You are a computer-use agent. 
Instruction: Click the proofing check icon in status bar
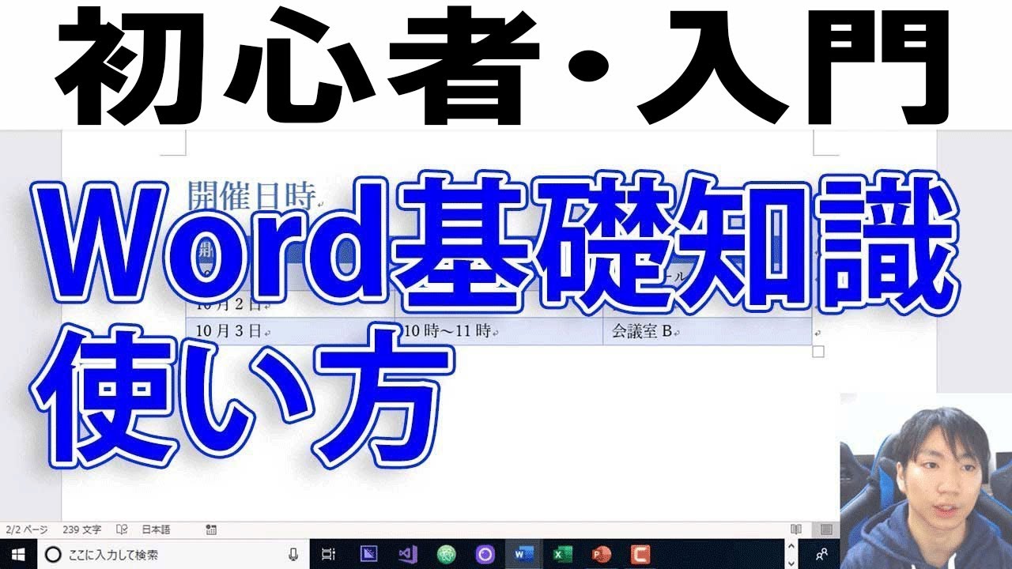(x=122, y=529)
